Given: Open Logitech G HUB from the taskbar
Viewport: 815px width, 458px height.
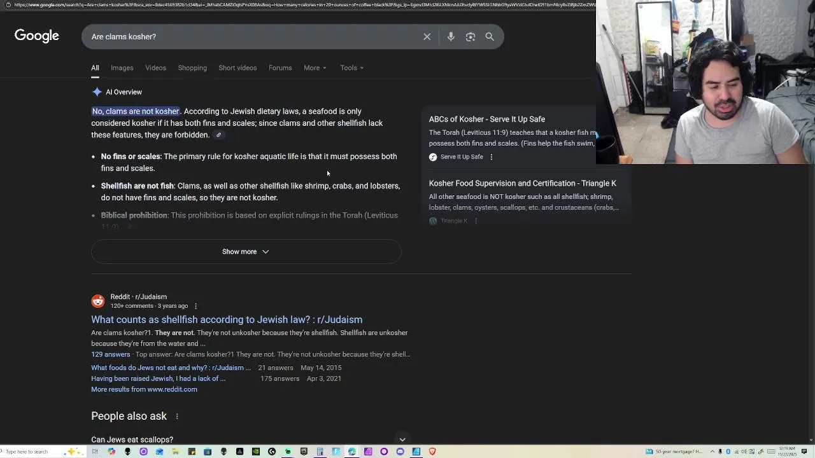Looking at the screenshot, I should [272, 452].
